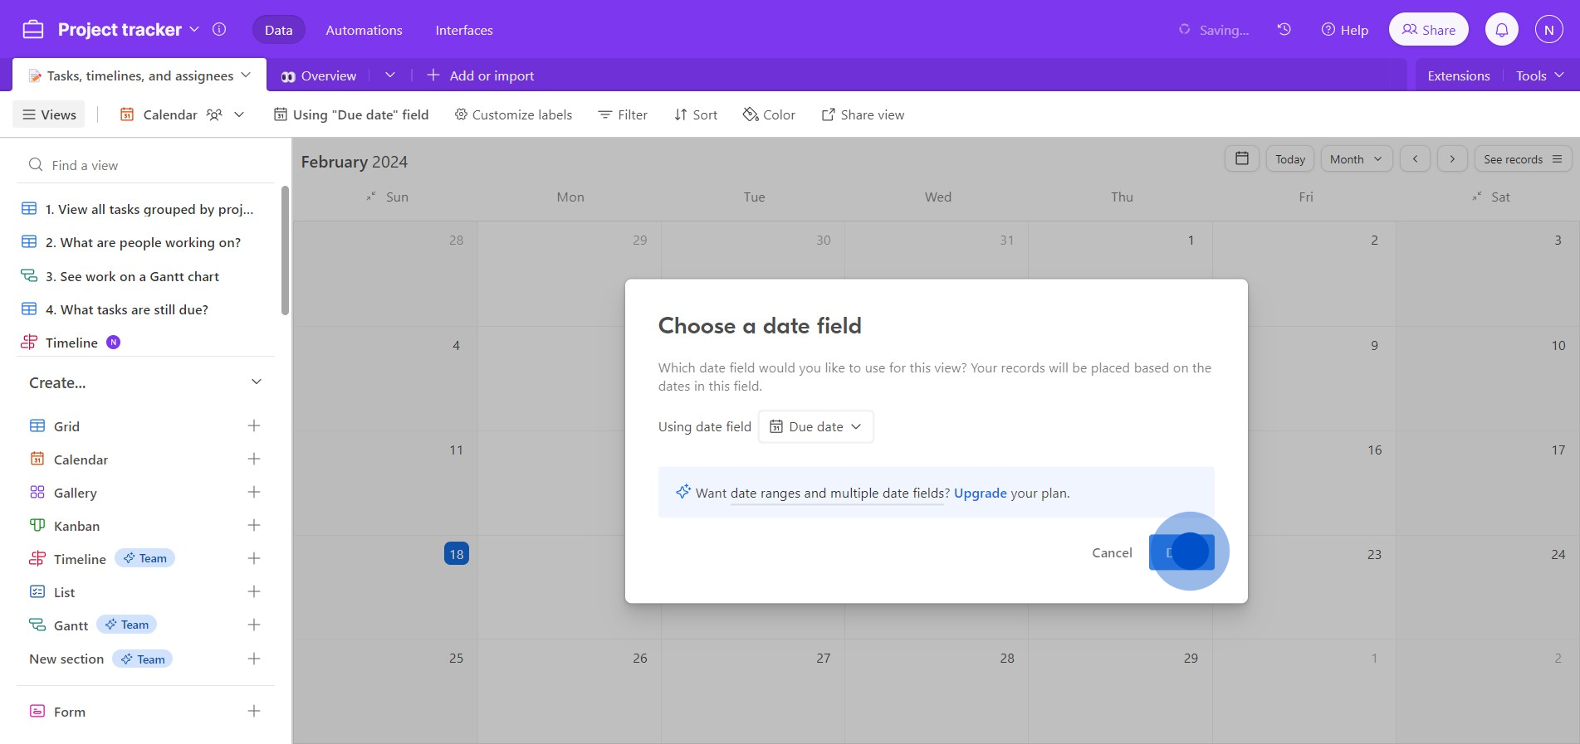The width and height of the screenshot is (1580, 744).
Task: Cancel the date field dialog
Action: coord(1112,552)
